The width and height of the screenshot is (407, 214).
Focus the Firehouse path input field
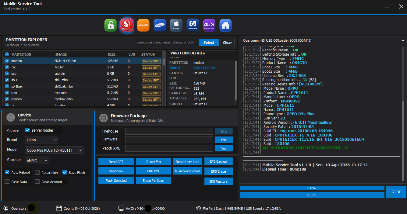[x=169, y=131]
